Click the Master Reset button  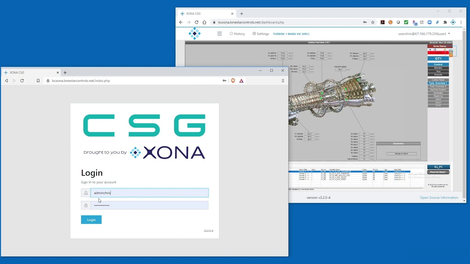pyautogui.click(x=438, y=172)
